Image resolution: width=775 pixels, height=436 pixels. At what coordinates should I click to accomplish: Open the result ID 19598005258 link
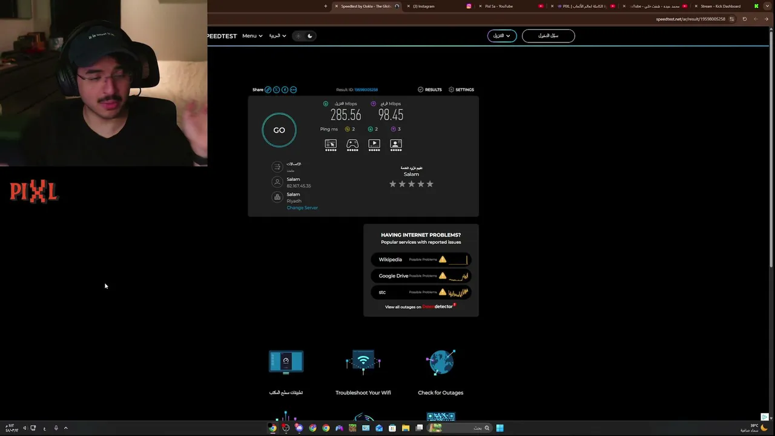[x=366, y=90]
